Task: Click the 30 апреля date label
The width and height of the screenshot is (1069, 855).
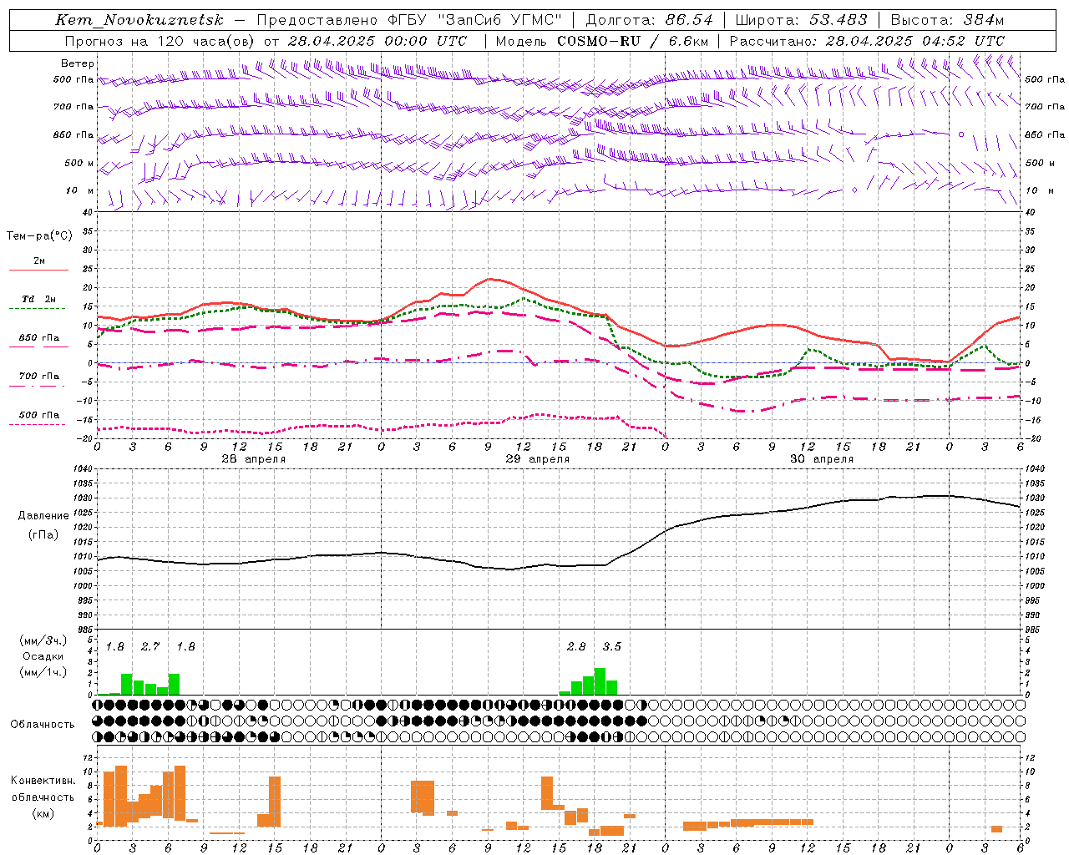Action: coord(821,459)
